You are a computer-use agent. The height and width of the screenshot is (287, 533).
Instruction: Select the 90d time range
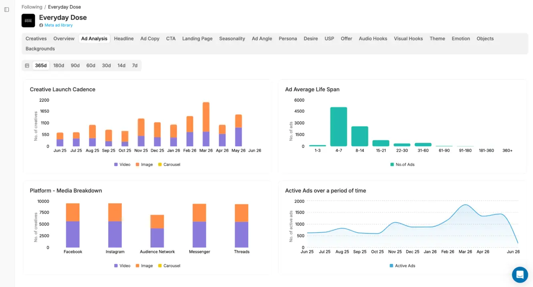point(75,66)
